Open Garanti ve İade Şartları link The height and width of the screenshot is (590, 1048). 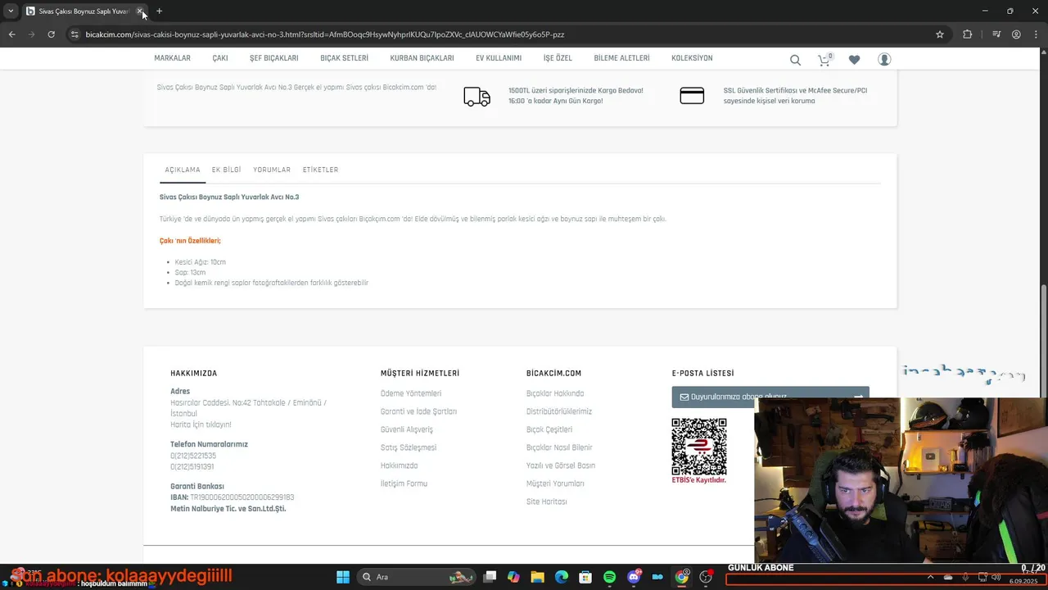point(418,411)
